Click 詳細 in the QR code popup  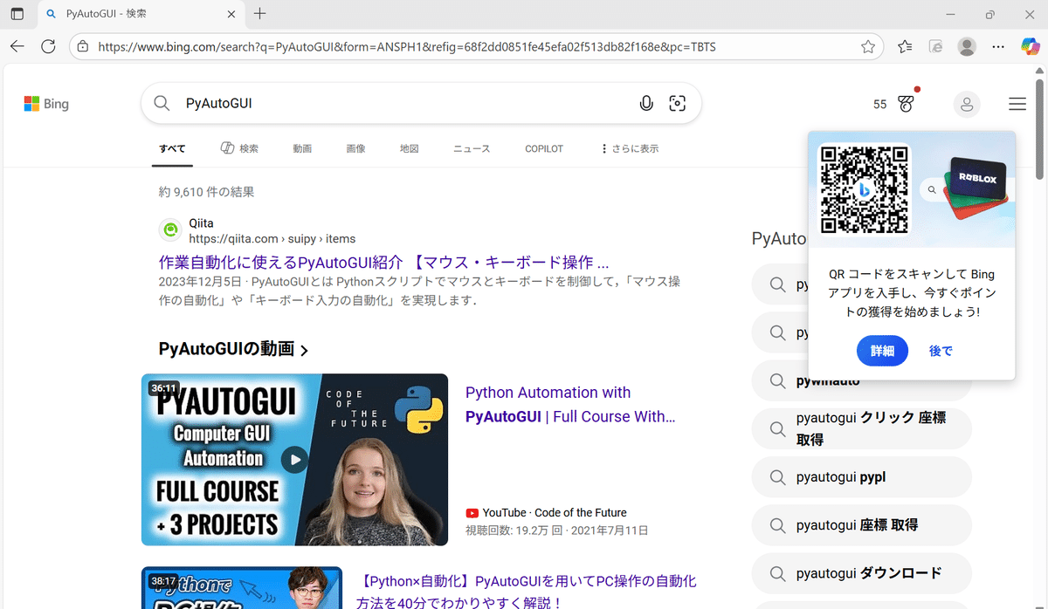coord(882,350)
